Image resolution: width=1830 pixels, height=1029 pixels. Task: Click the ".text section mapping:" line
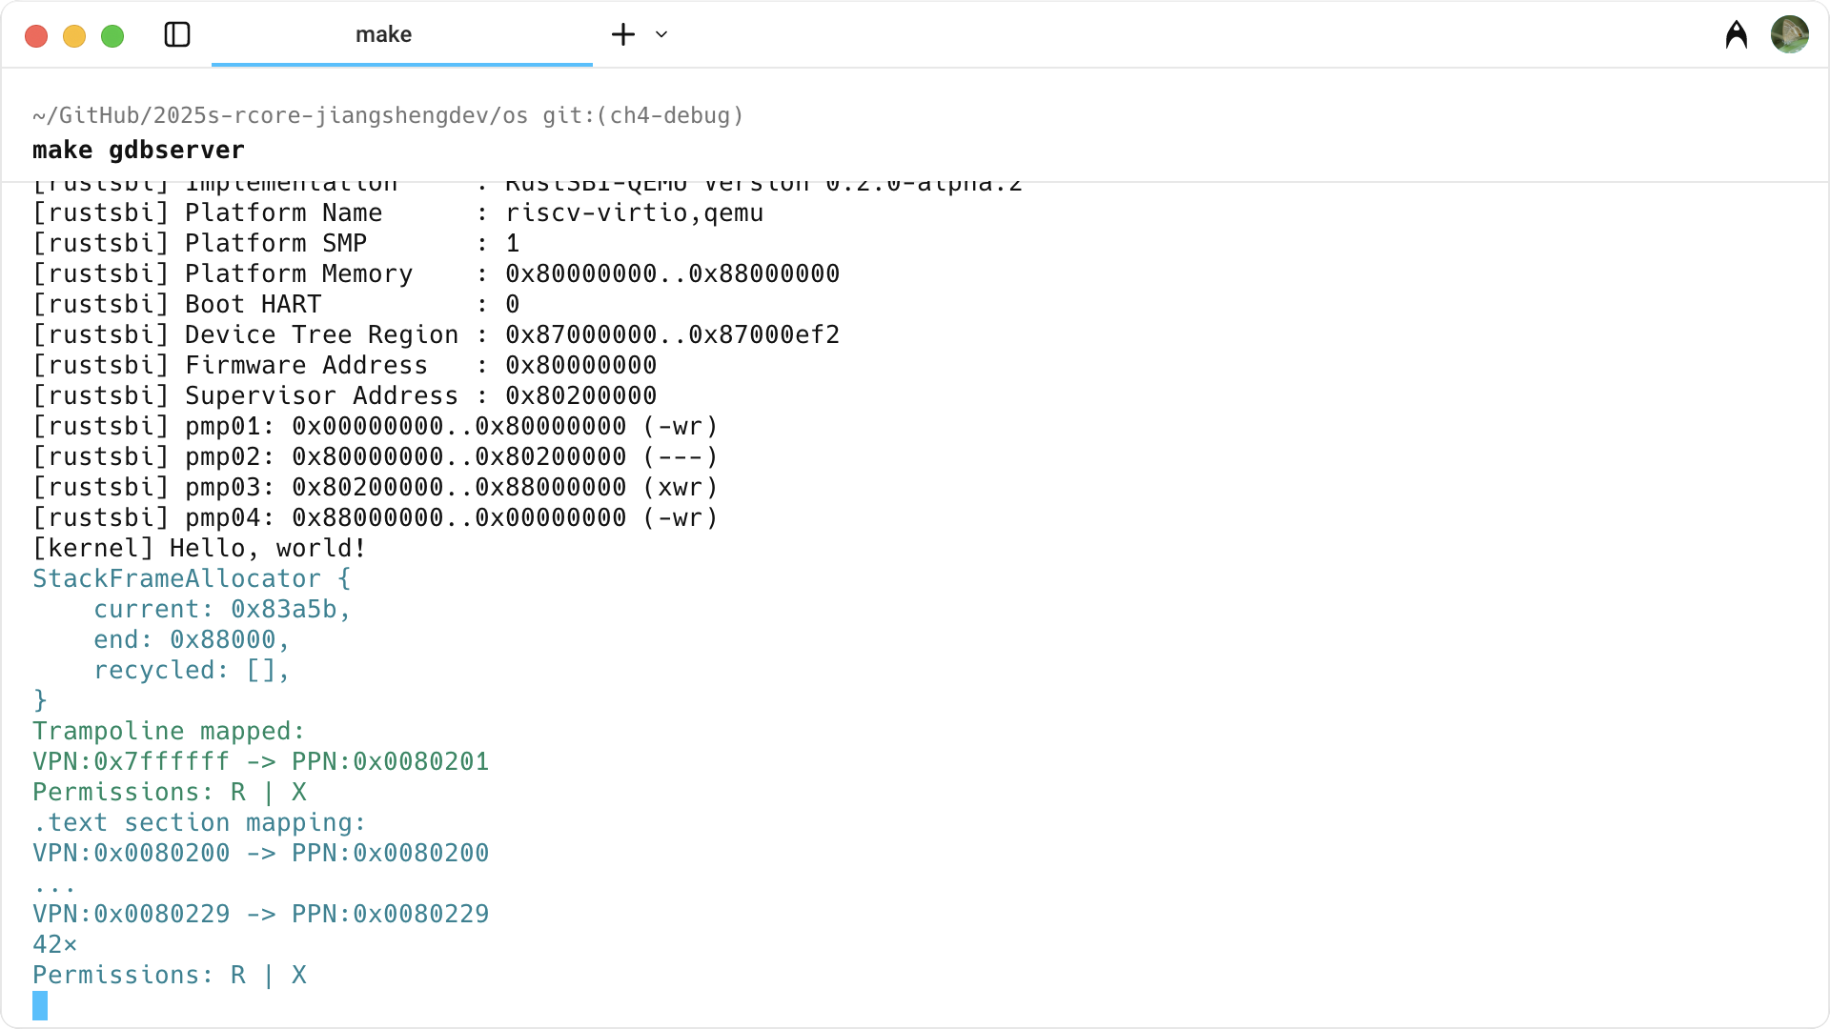tap(199, 823)
